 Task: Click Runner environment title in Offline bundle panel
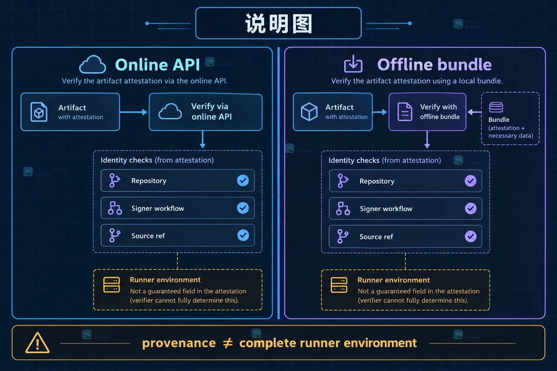pos(394,280)
